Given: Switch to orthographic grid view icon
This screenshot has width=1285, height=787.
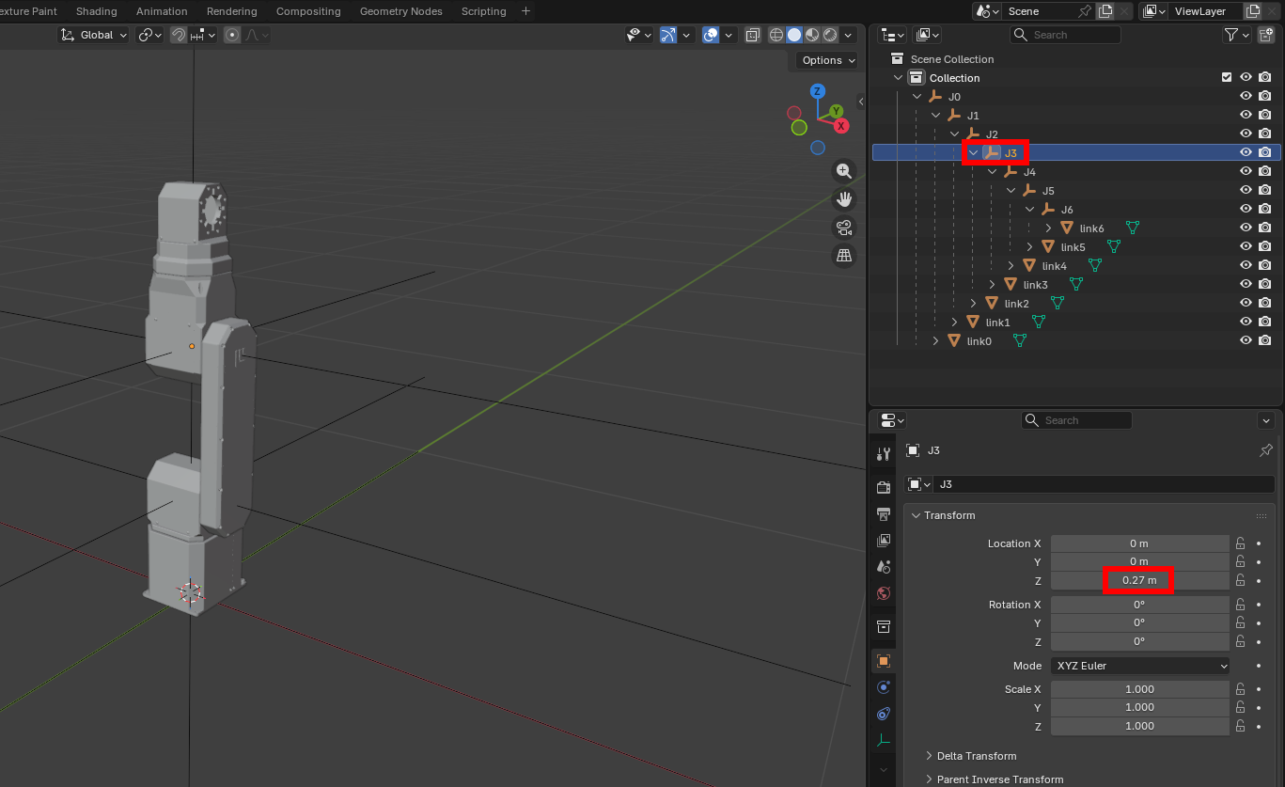Looking at the screenshot, I should tap(844, 256).
